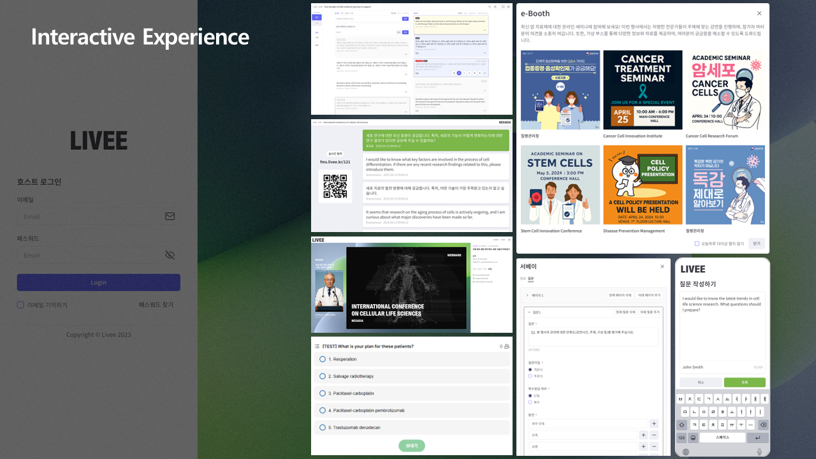Click the International Conference webinar video
The height and width of the screenshot is (459, 816).
[406, 288]
